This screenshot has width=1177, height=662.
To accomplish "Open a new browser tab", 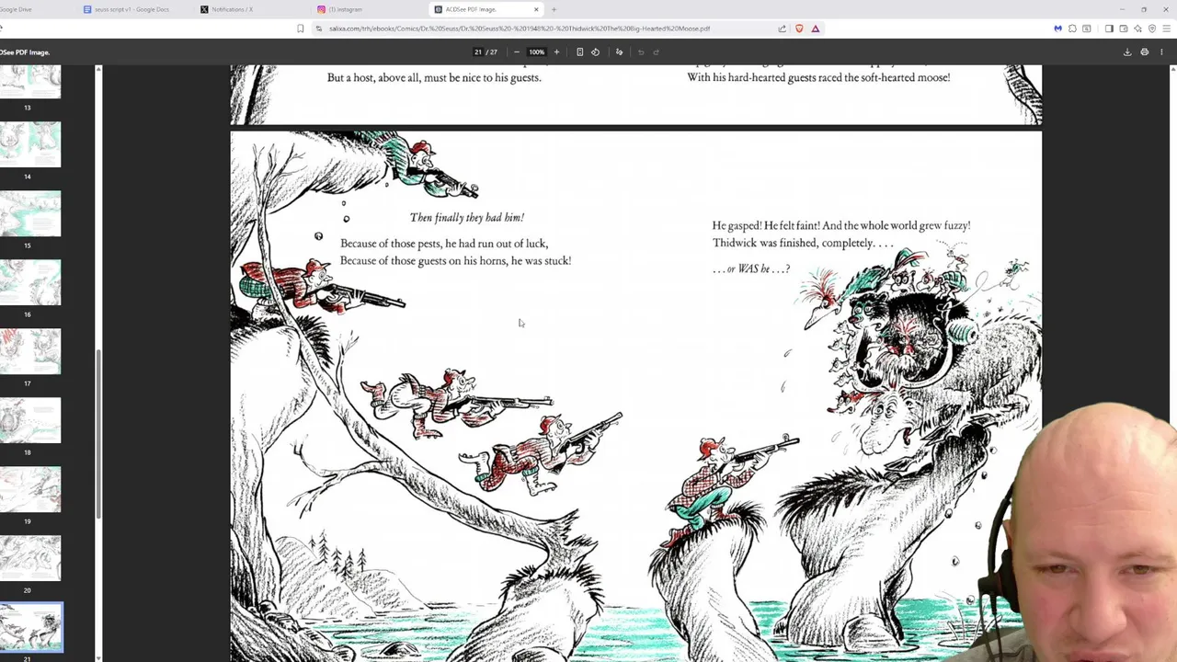I will 554,9.
